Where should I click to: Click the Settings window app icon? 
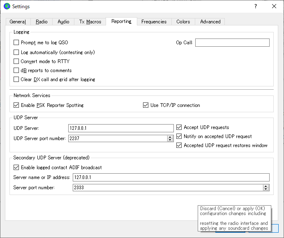tap(7, 6)
